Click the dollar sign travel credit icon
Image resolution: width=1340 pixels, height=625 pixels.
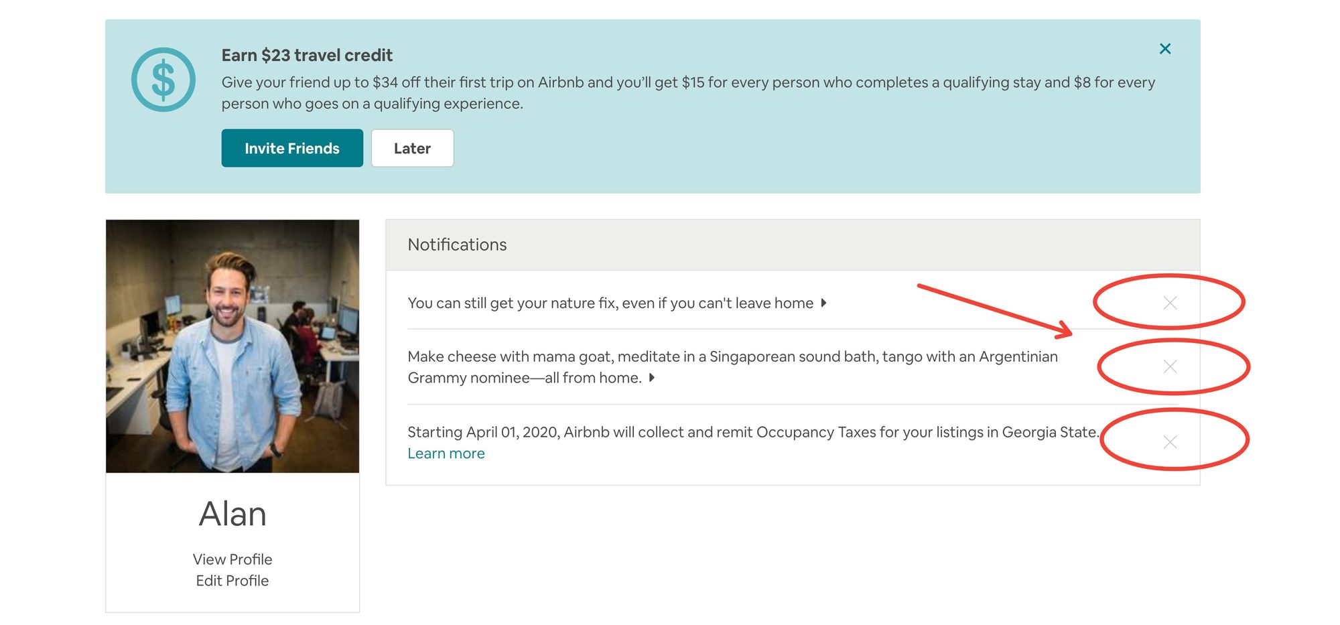(163, 80)
